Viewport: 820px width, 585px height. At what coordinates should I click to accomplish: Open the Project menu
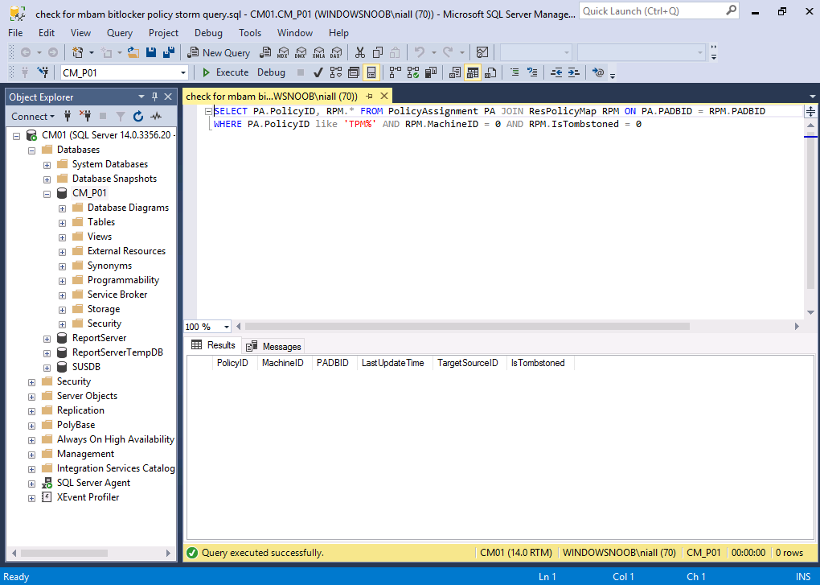point(164,32)
